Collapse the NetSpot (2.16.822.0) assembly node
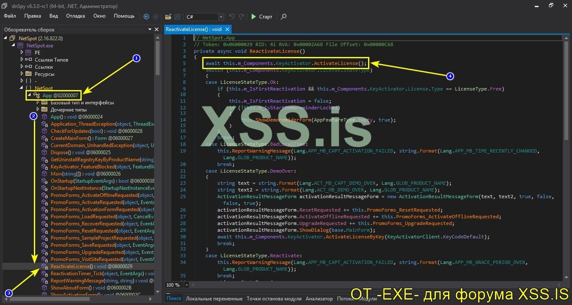Screen dimensions: 572x305 coord(5,39)
